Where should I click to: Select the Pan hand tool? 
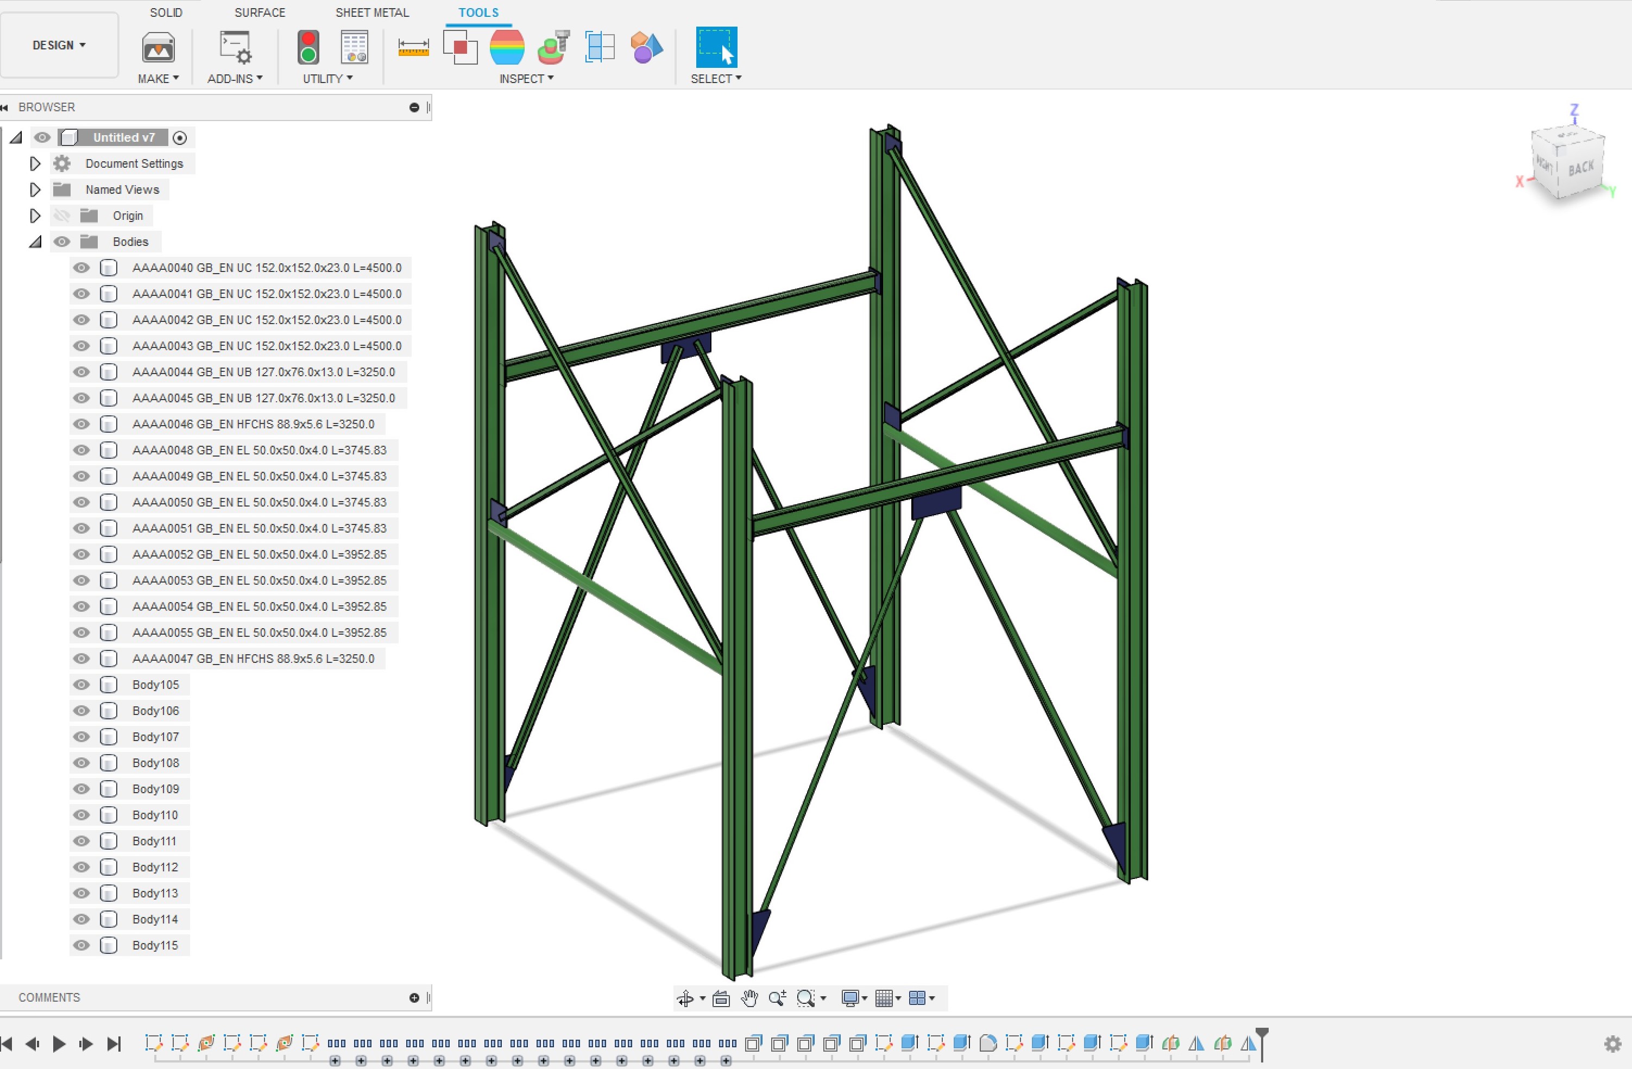pos(749,998)
